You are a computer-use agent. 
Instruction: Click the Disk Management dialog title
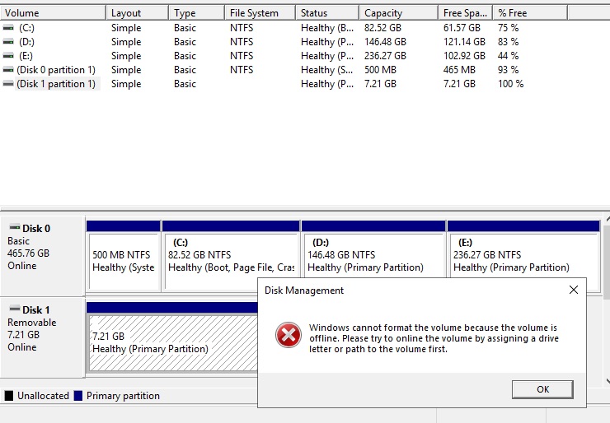[x=304, y=291]
